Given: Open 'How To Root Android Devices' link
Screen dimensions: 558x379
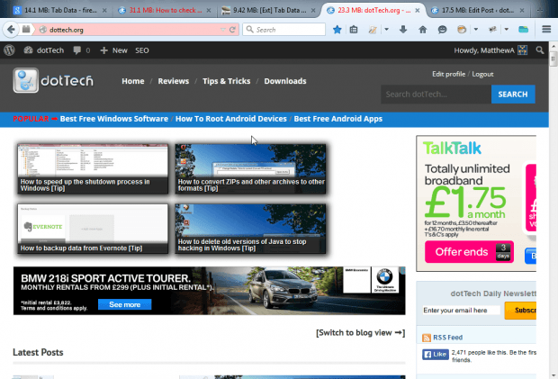Looking at the screenshot, I should [x=231, y=119].
